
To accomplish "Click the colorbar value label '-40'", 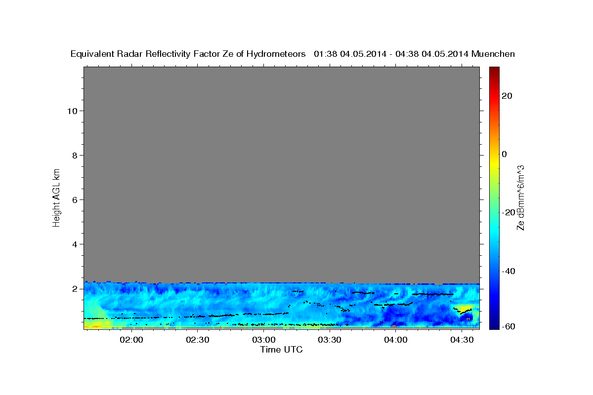I will coord(508,271).
